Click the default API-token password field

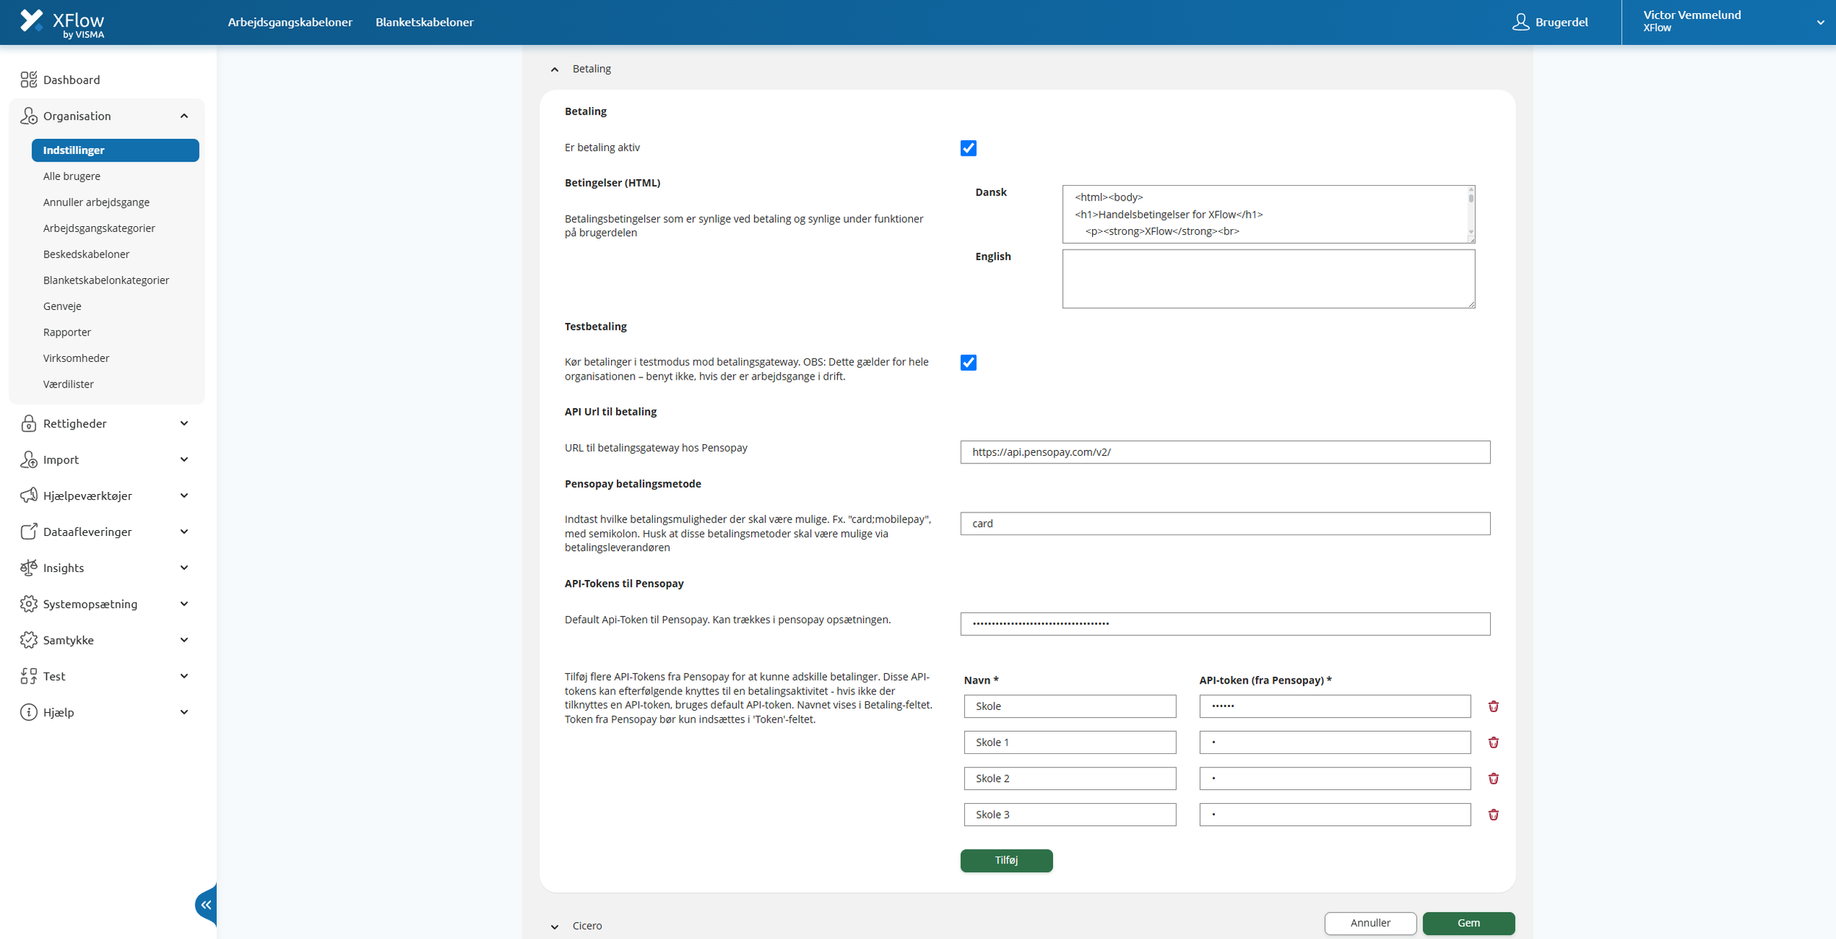(1225, 624)
